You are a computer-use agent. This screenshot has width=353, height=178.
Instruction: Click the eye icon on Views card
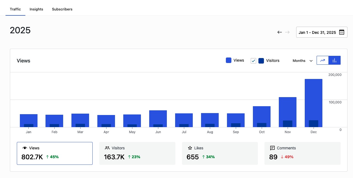[x=25, y=148]
